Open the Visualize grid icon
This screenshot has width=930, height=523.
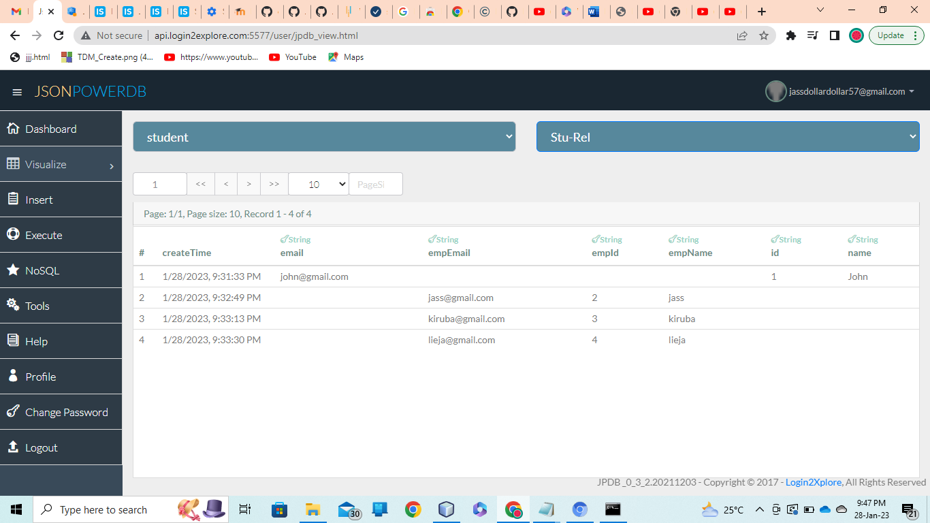(x=12, y=164)
